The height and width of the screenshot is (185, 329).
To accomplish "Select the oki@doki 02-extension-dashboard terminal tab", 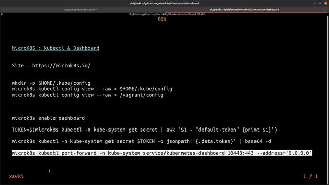I will (x=244, y=10).
